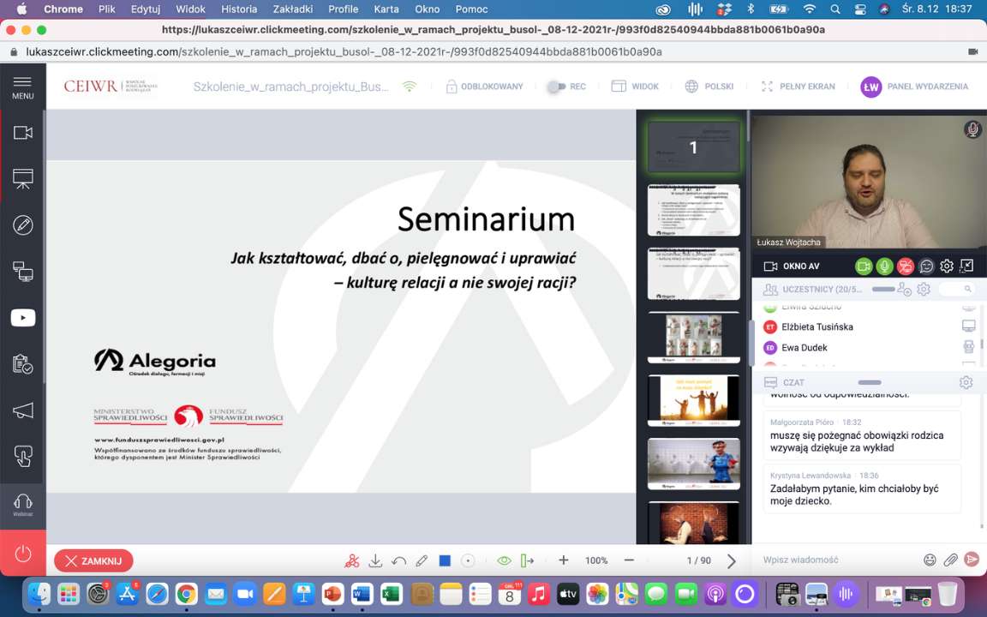Download the presentation using the download icon
The width and height of the screenshot is (987, 617).
tap(375, 560)
